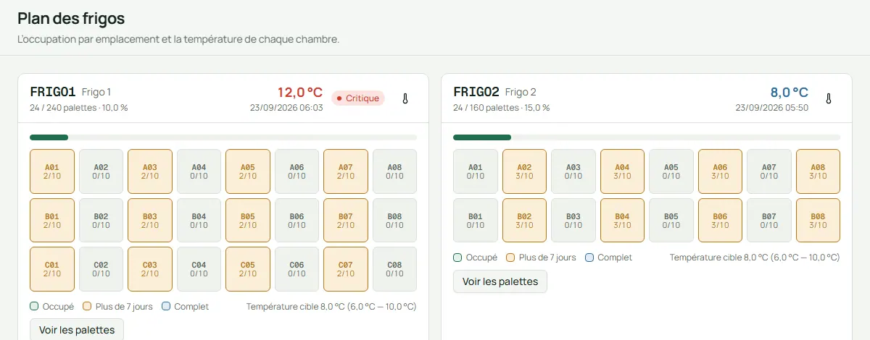Viewport: 870px width, 340px height.
Task: Select slot B07 in FRIGO2
Action: (769, 221)
